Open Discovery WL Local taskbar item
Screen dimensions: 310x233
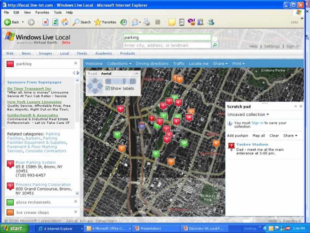point(205,229)
